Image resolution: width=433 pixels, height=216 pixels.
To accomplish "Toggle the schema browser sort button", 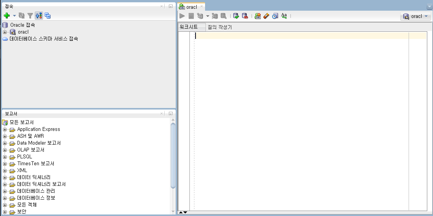I will point(39,16).
